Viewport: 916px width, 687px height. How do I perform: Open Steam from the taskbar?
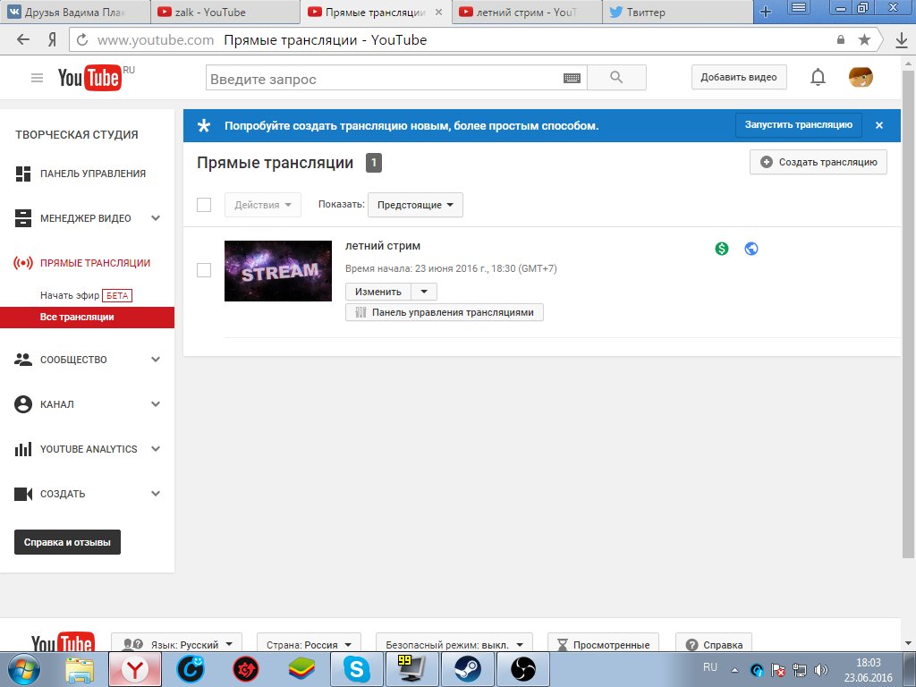click(467, 668)
